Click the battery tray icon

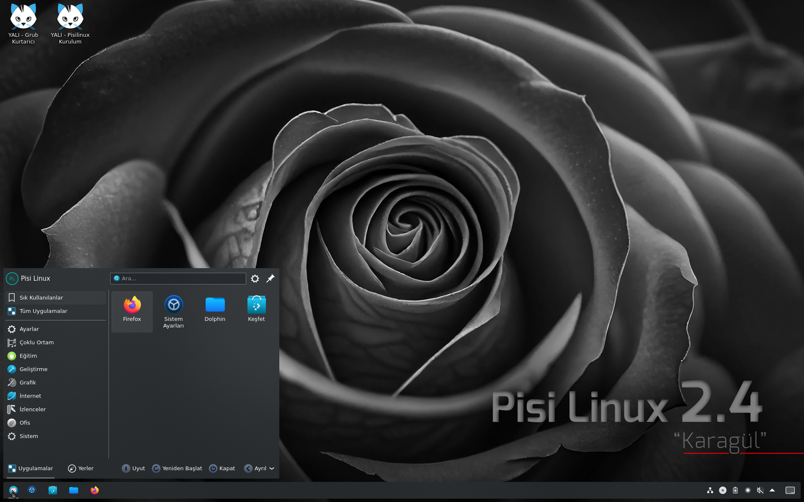735,490
